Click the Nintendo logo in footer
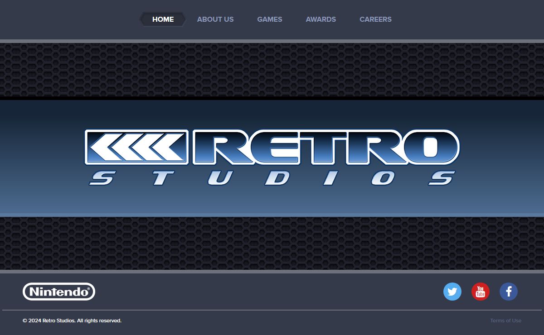Image resolution: width=544 pixels, height=335 pixels. [x=59, y=292]
